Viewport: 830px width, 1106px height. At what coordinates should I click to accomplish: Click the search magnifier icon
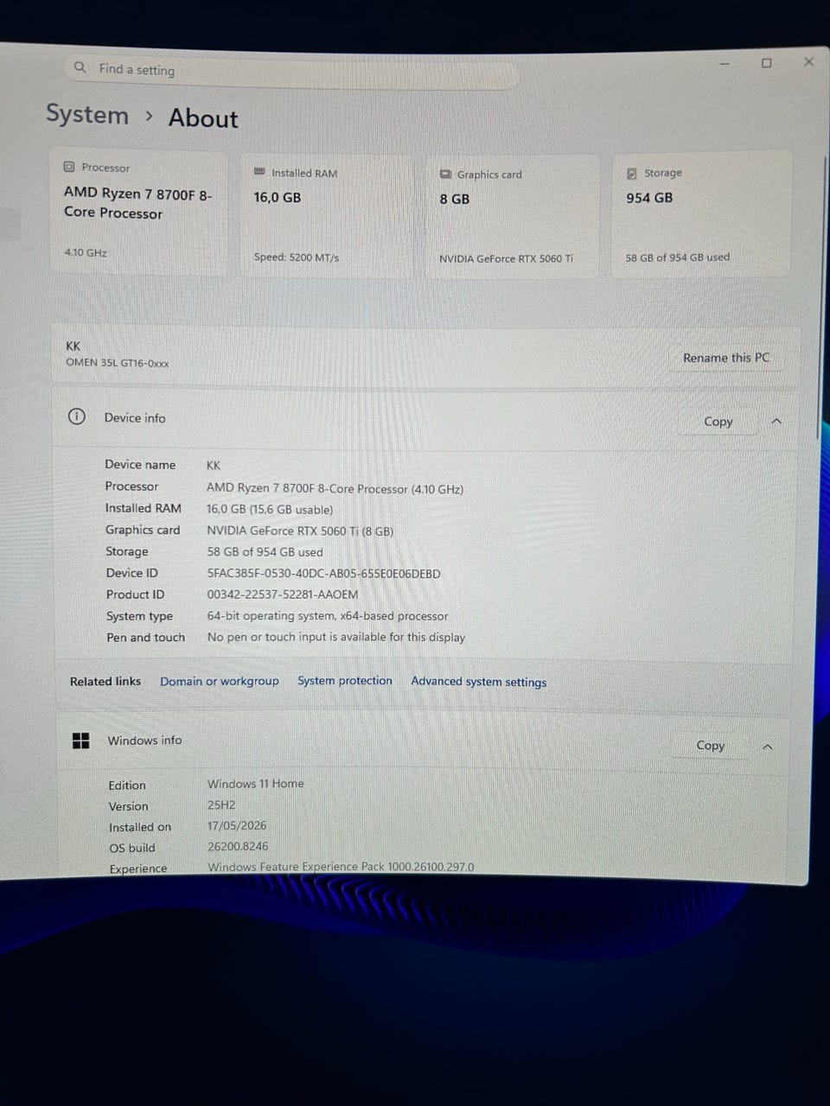click(x=80, y=67)
